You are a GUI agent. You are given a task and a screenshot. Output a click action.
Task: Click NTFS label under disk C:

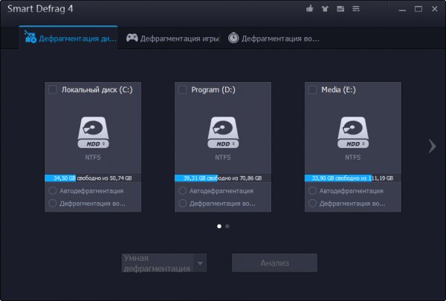click(x=93, y=158)
